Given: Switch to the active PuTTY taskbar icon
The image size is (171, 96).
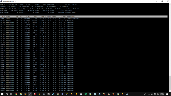Looking at the screenshot, I should click(30, 94).
